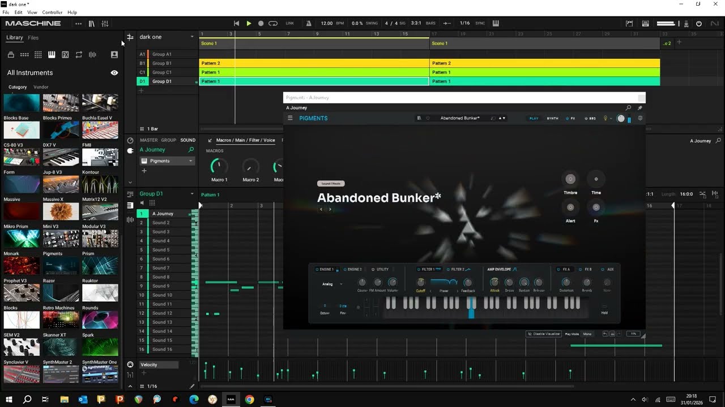This screenshot has width=725, height=407.
Task: Select the Groups filter icon in browser
Action: pos(24,55)
